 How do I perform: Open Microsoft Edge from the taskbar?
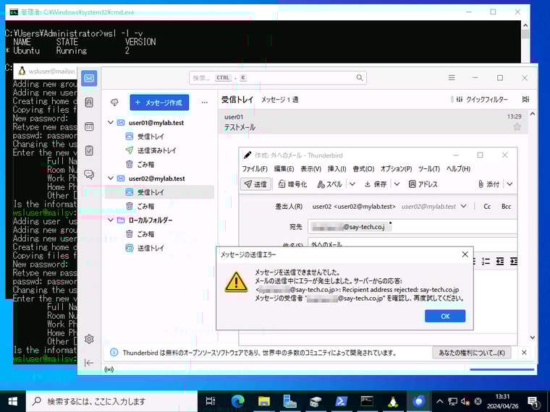[238, 401]
